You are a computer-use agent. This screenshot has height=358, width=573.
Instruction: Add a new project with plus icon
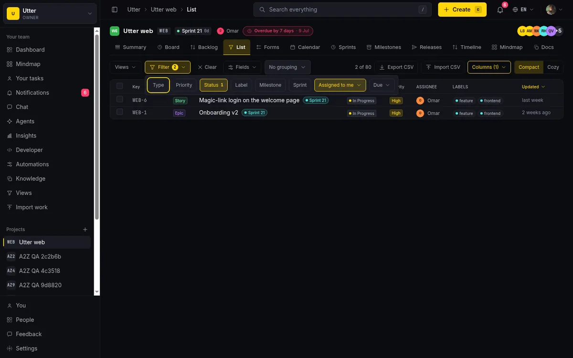point(85,230)
